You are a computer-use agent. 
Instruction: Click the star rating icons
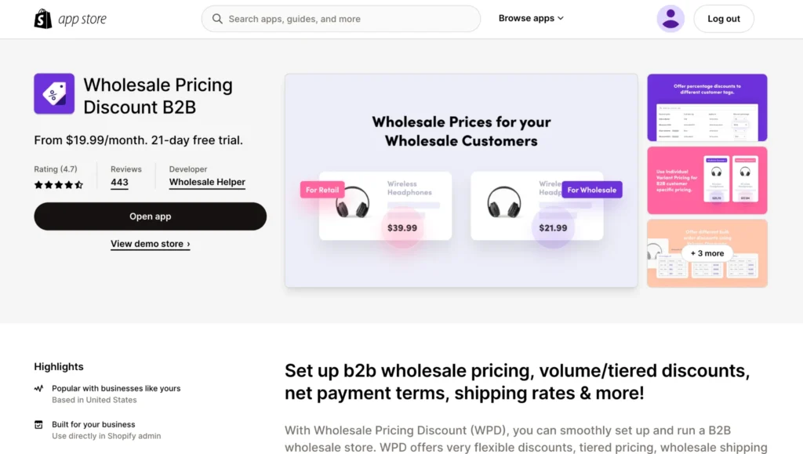point(58,185)
